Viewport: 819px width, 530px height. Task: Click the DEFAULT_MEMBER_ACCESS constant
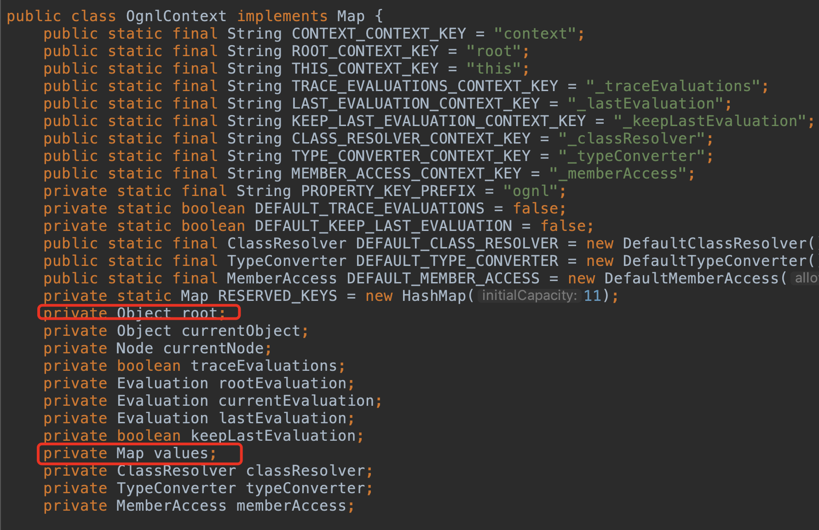pyautogui.click(x=443, y=278)
